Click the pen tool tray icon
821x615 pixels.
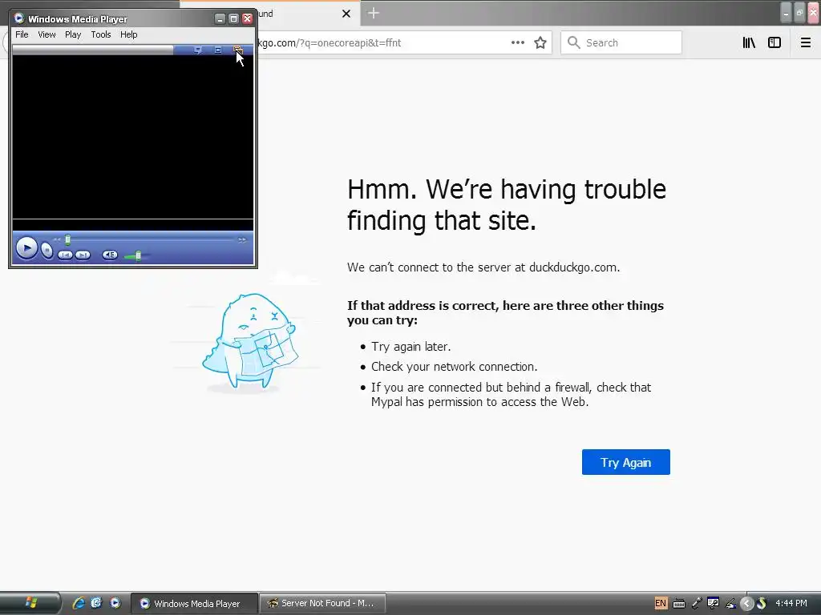pyautogui.click(x=697, y=603)
